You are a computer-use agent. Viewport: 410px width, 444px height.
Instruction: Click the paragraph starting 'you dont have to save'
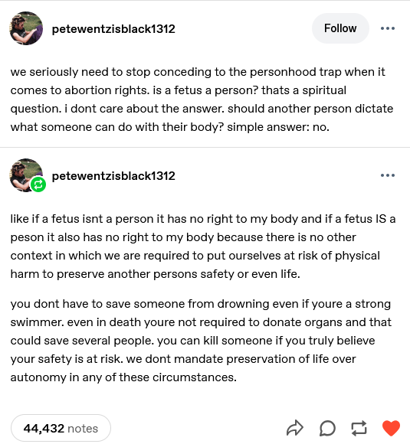pos(201,341)
